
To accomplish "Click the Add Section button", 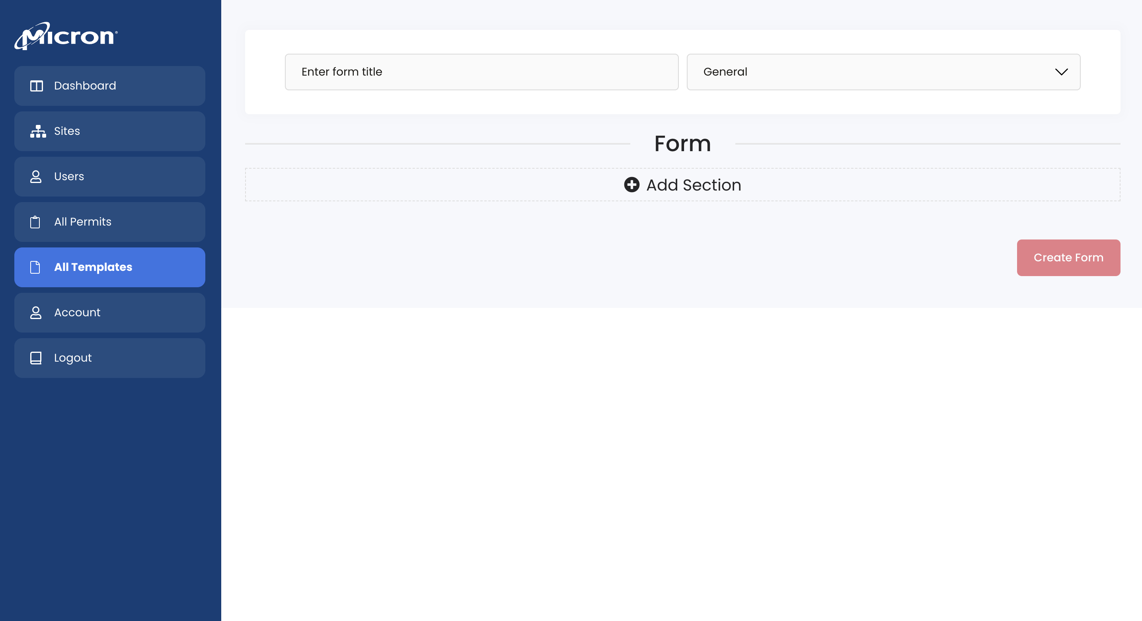I will 682,185.
